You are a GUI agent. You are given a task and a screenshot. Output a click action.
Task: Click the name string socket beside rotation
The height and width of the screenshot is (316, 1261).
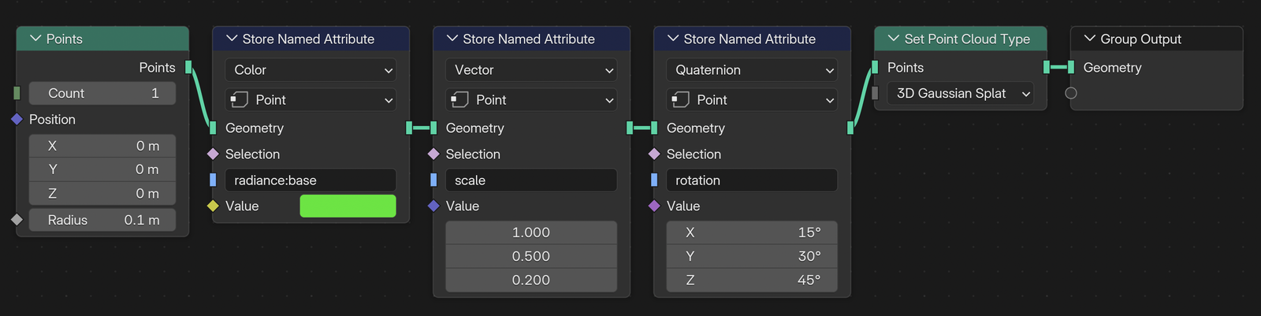point(654,180)
